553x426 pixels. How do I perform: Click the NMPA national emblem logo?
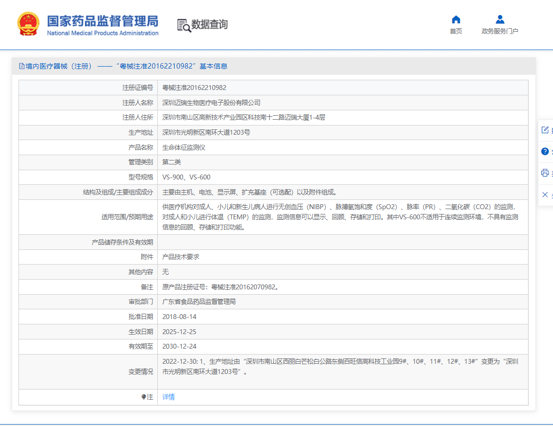point(28,24)
